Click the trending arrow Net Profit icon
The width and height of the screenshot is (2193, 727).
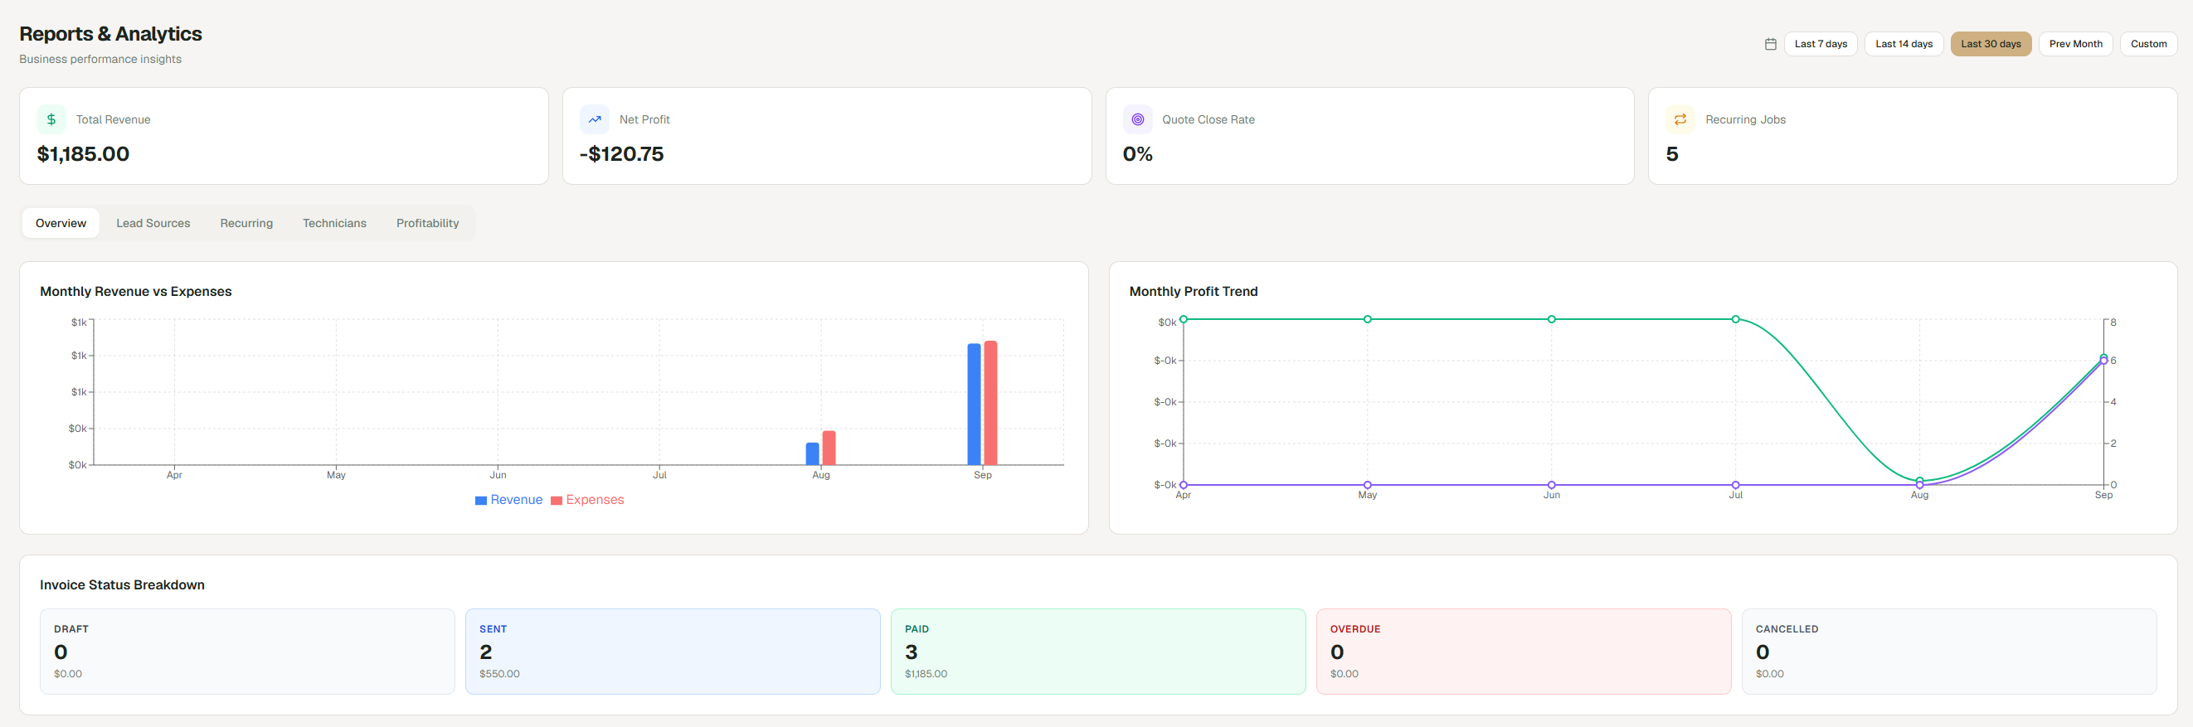pyautogui.click(x=594, y=119)
